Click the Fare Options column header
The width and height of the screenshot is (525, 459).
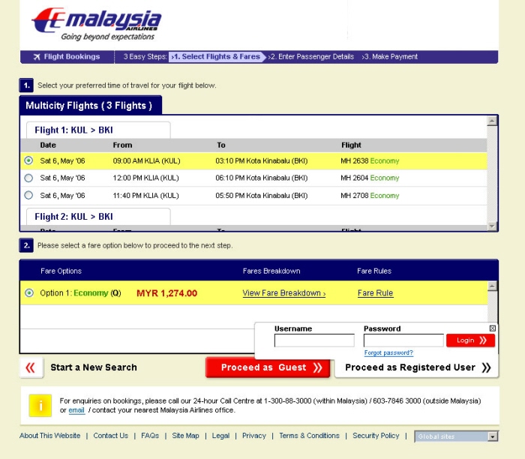pyautogui.click(x=61, y=271)
